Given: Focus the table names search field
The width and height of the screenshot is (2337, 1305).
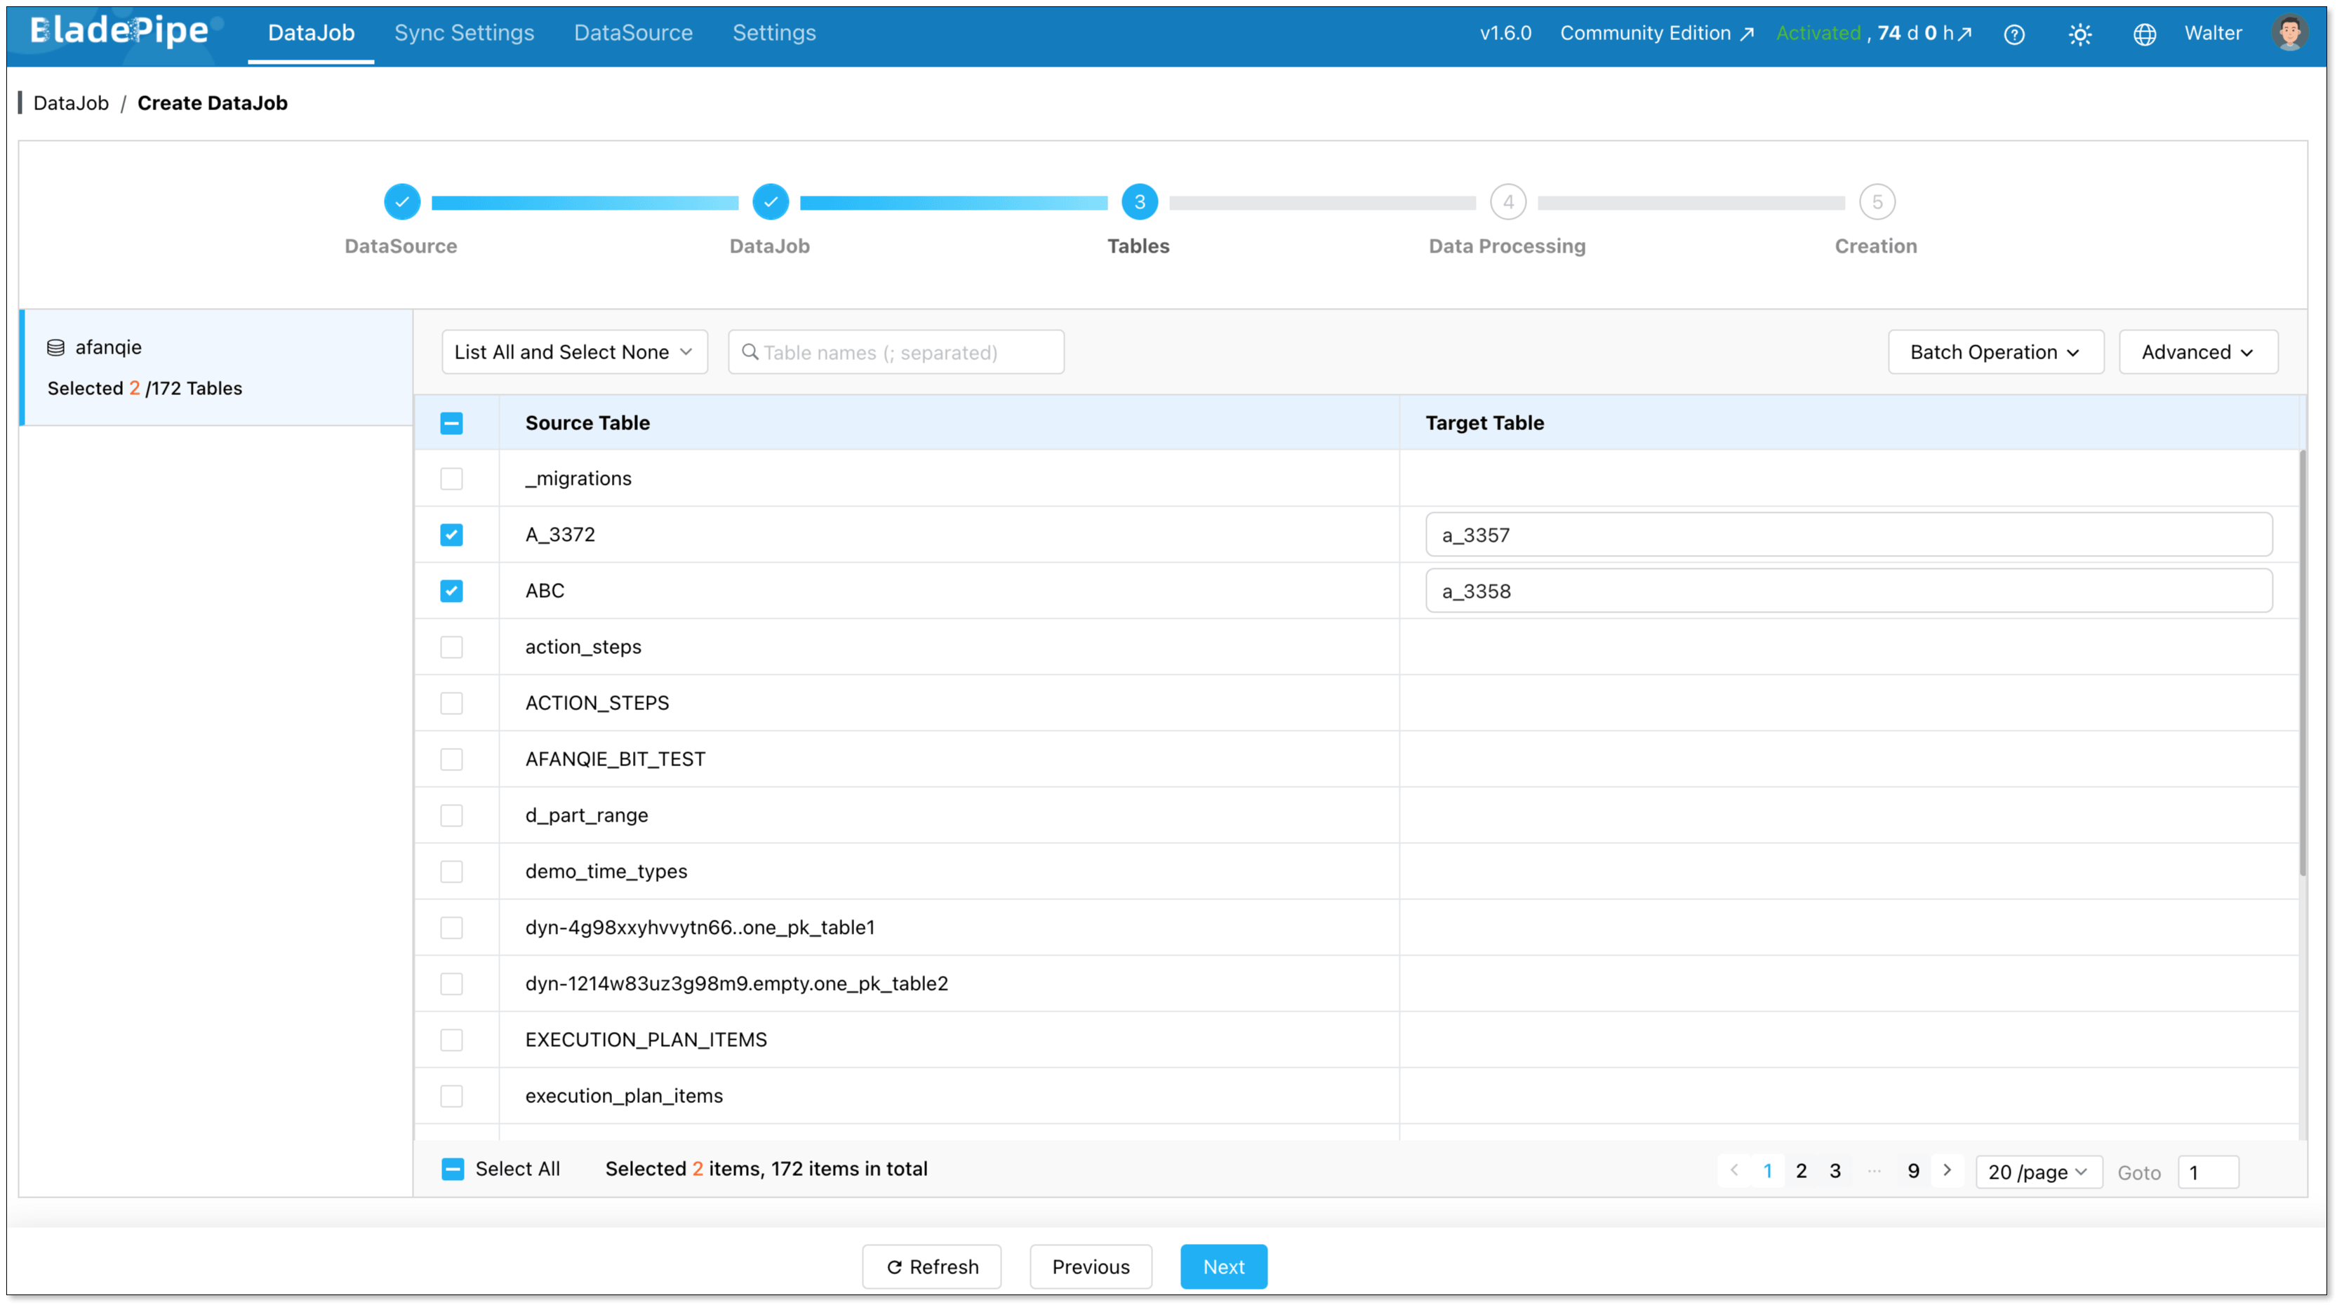Looking at the screenshot, I should point(895,352).
